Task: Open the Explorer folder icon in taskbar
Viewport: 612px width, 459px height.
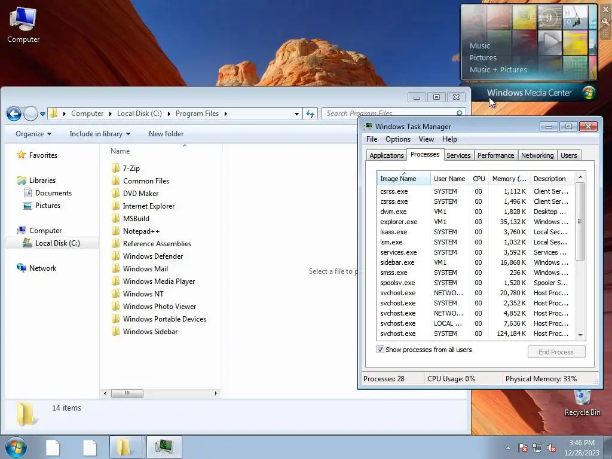Action: pos(126,447)
